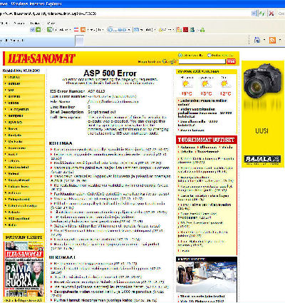This screenshot has height=303, width=285.
Task: Select the first search scope radio button
Action: pyautogui.click(x=180, y=55)
